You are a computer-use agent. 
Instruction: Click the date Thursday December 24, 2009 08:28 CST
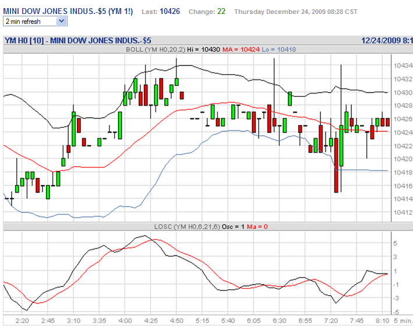coord(296,12)
